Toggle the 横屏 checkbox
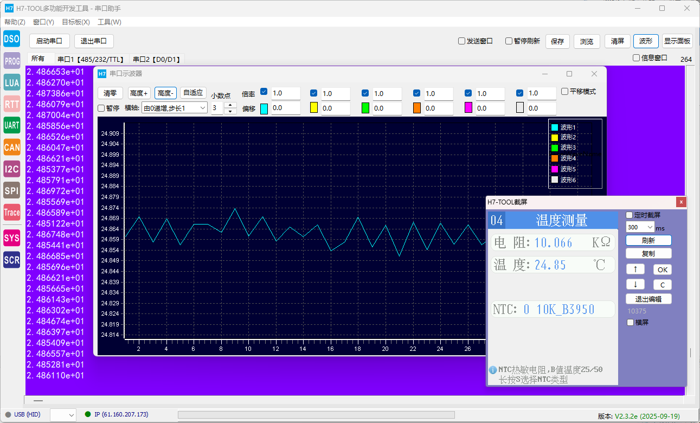 tap(630, 322)
